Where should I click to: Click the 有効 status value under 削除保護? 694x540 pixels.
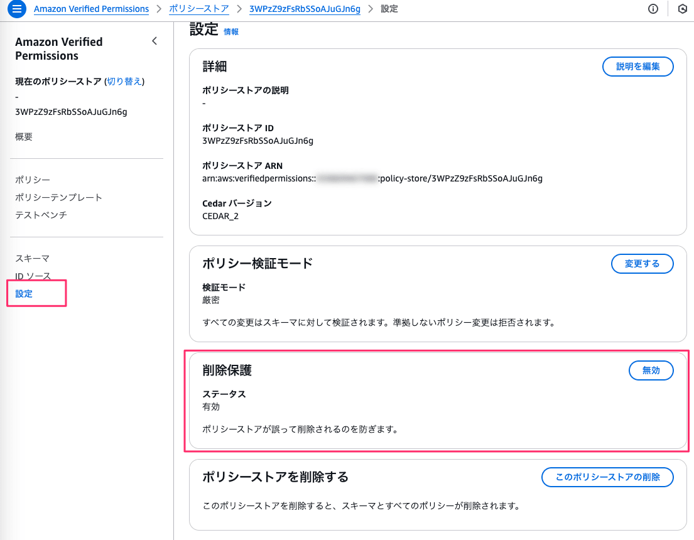[x=210, y=407]
